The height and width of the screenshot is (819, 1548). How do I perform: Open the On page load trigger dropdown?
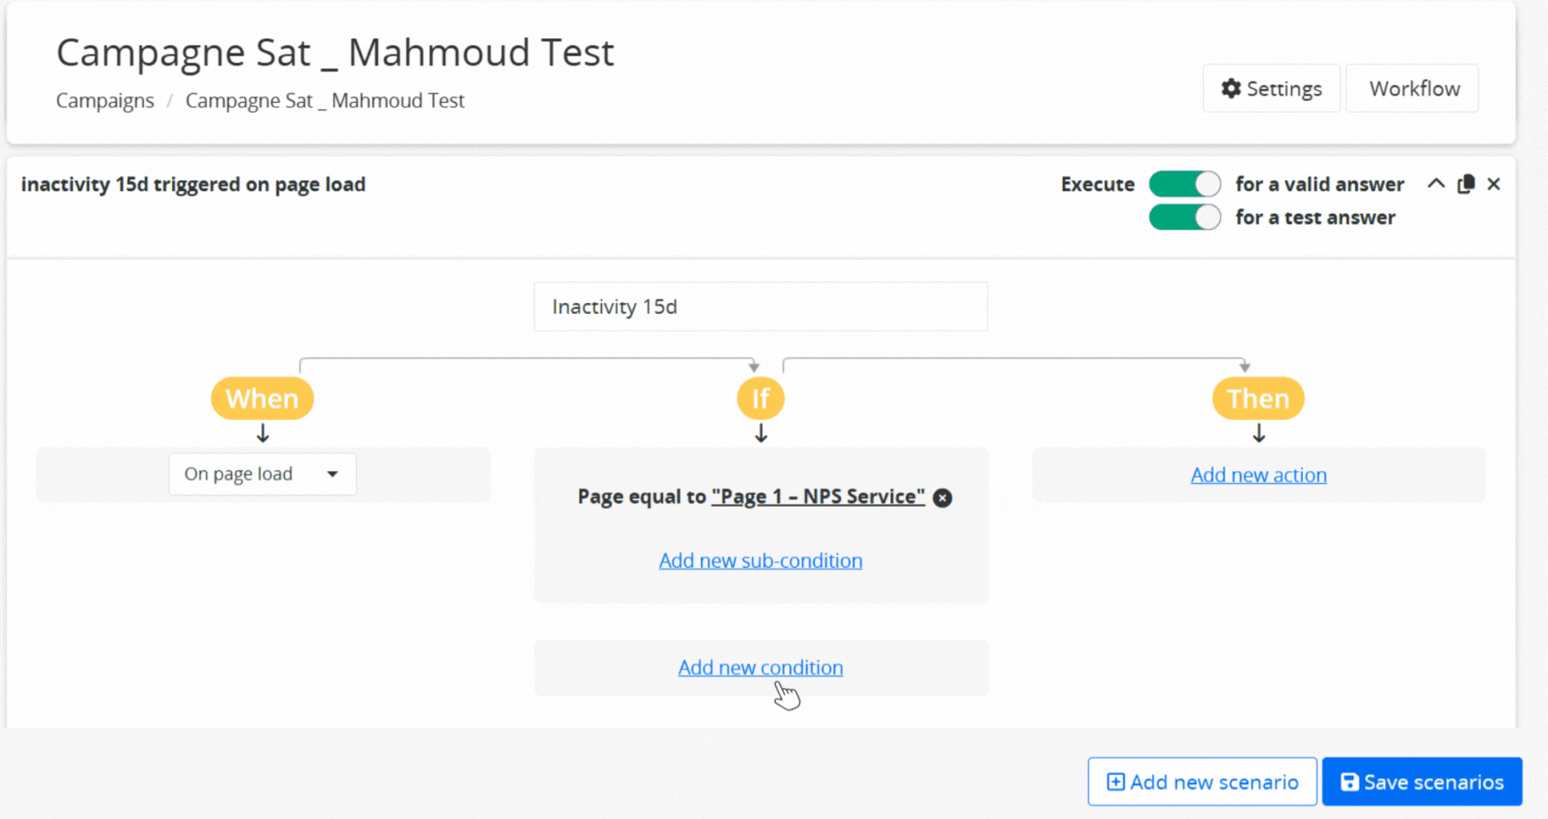262,474
